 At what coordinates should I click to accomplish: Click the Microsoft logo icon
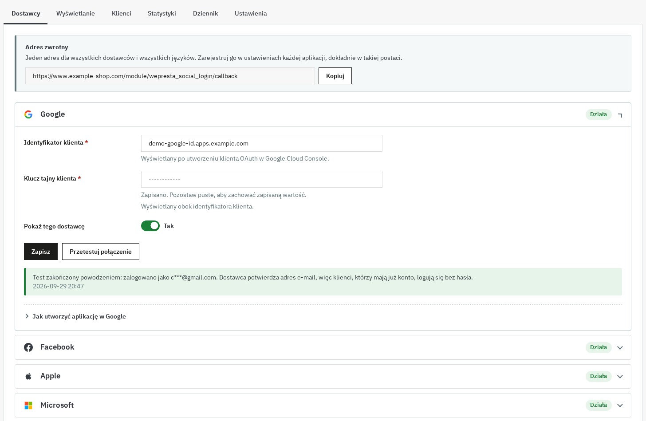28,405
